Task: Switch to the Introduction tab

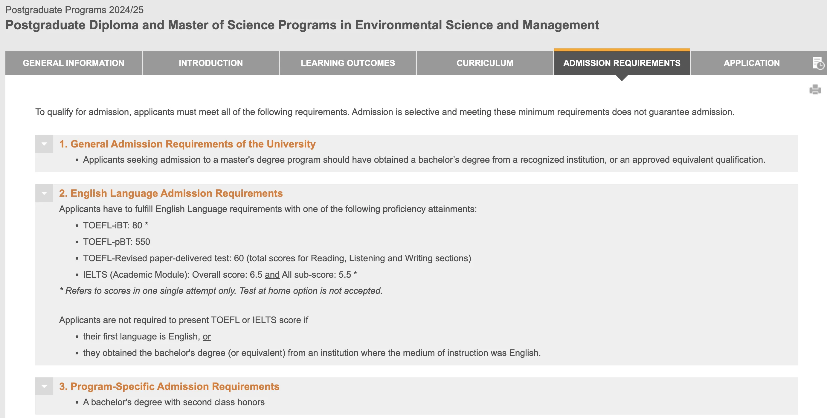Action: coord(210,63)
